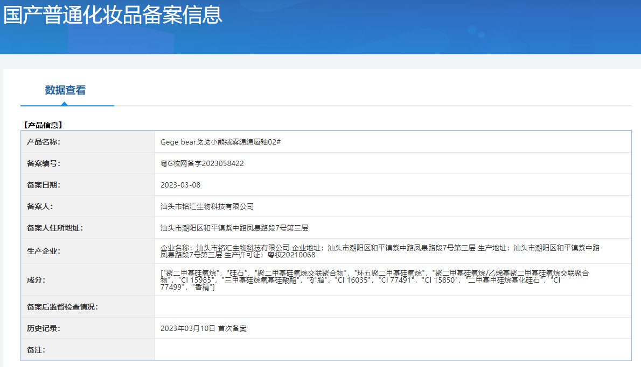Select the product name Gege bear戈戈小熊绒雾绵绵唇釉02#
The width and height of the screenshot is (641, 367).
221,141
